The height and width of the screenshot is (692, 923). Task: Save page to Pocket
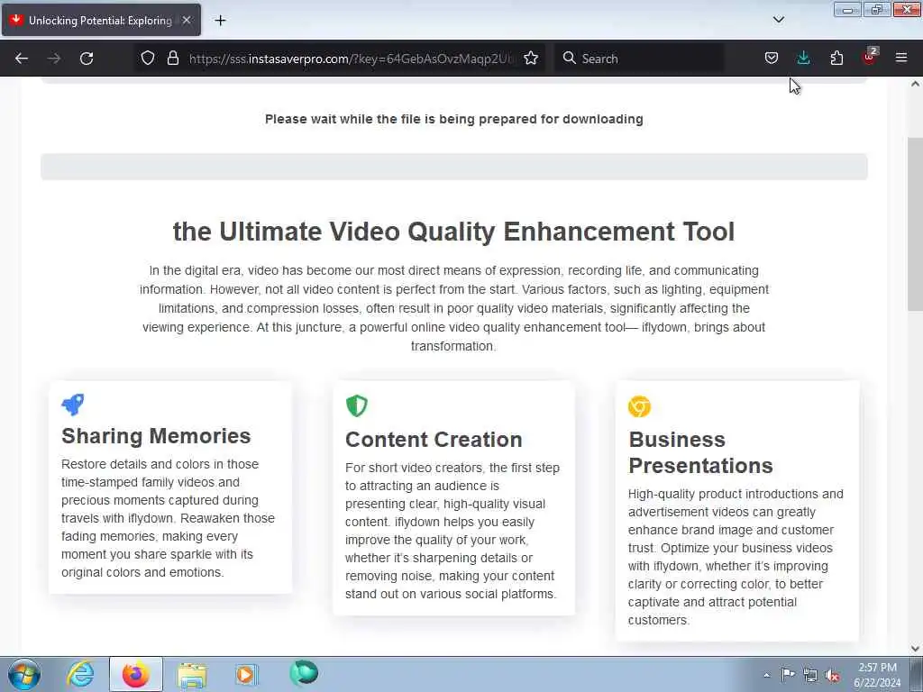coord(772,59)
